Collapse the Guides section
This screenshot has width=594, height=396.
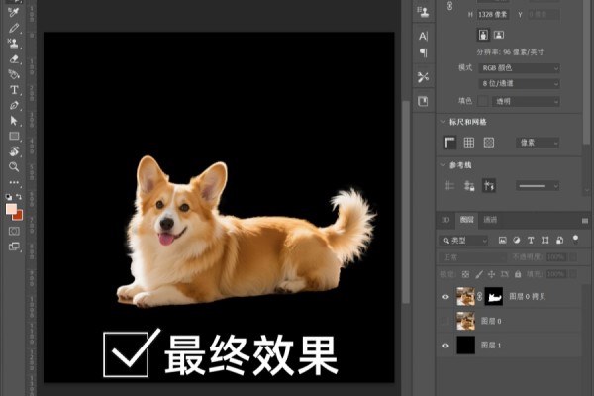(x=443, y=165)
